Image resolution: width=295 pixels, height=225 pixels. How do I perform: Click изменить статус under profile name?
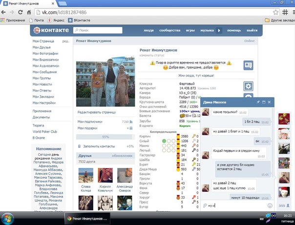click(x=152, y=55)
